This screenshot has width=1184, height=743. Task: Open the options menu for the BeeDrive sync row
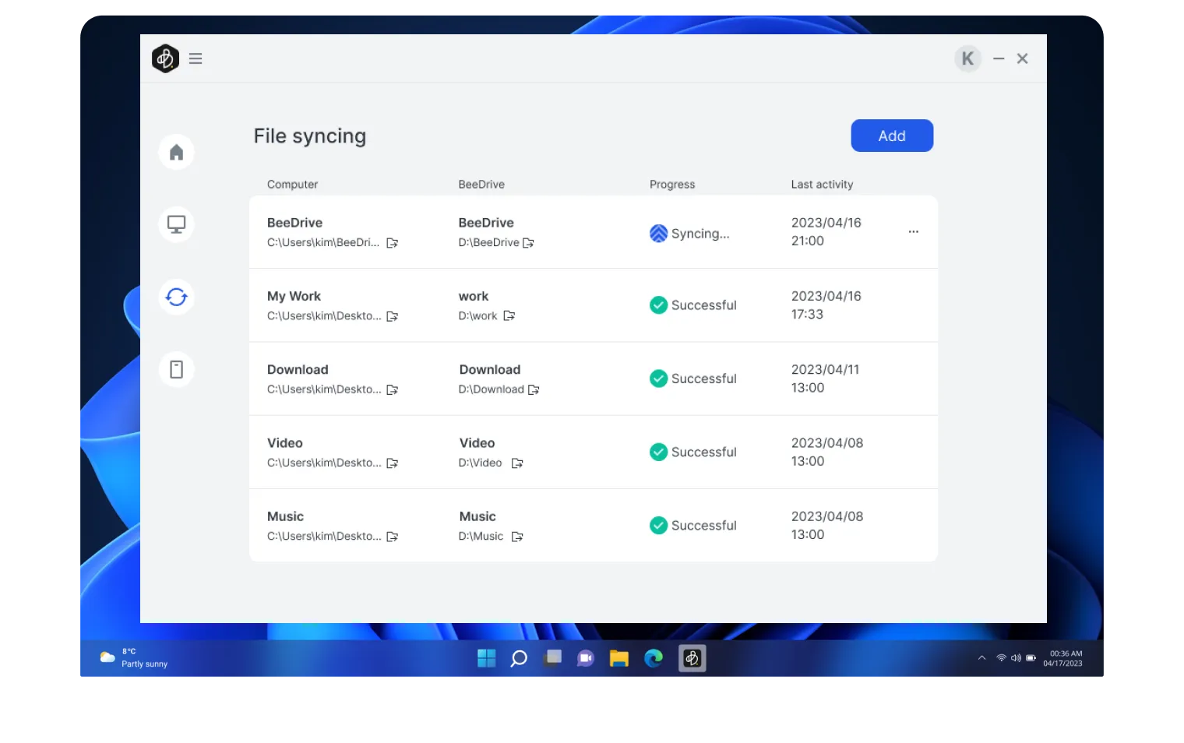(x=913, y=231)
